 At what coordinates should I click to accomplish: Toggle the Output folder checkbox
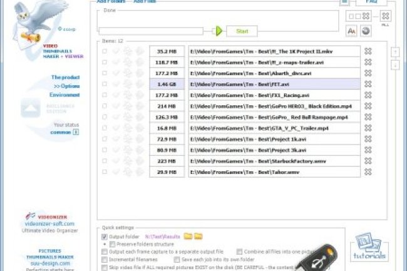point(105,237)
